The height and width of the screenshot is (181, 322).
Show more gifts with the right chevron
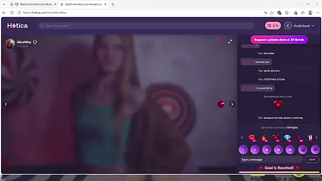point(316,138)
